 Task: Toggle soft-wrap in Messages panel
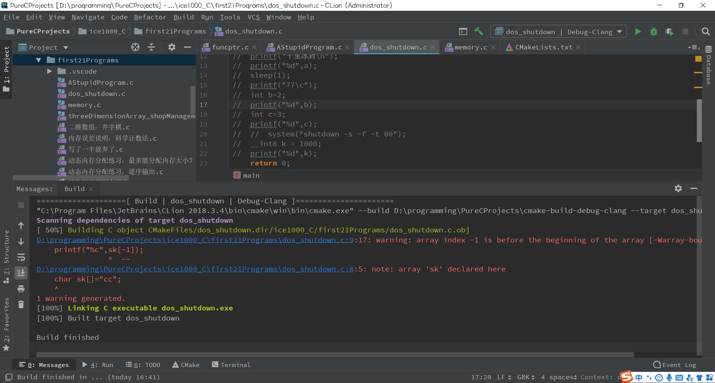(x=21, y=257)
